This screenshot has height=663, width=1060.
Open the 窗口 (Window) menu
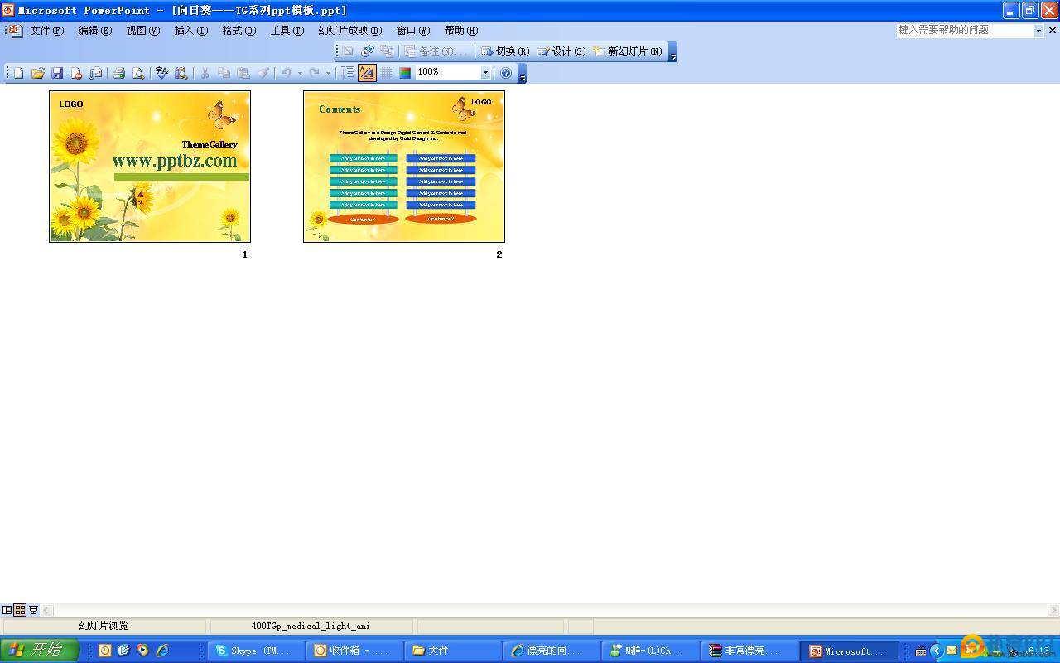[412, 31]
